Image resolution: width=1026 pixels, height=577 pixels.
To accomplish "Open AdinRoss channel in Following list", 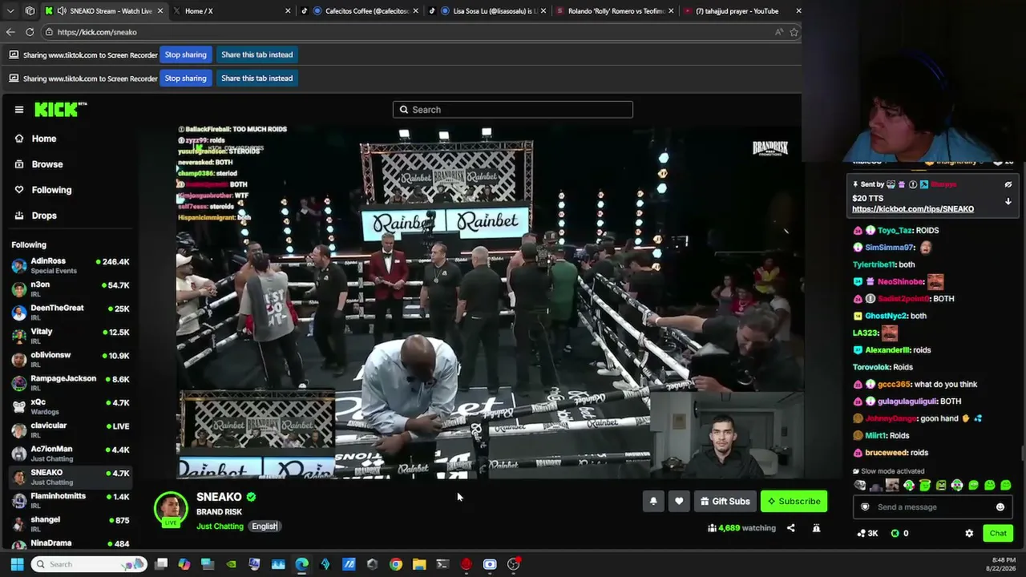I will pyautogui.click(x=71, y=265).
